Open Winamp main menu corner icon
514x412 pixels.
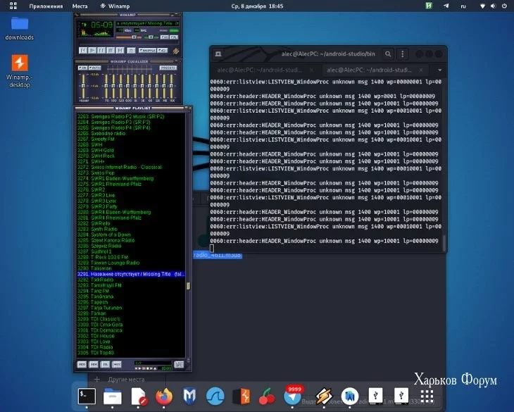tap(77, 15)
